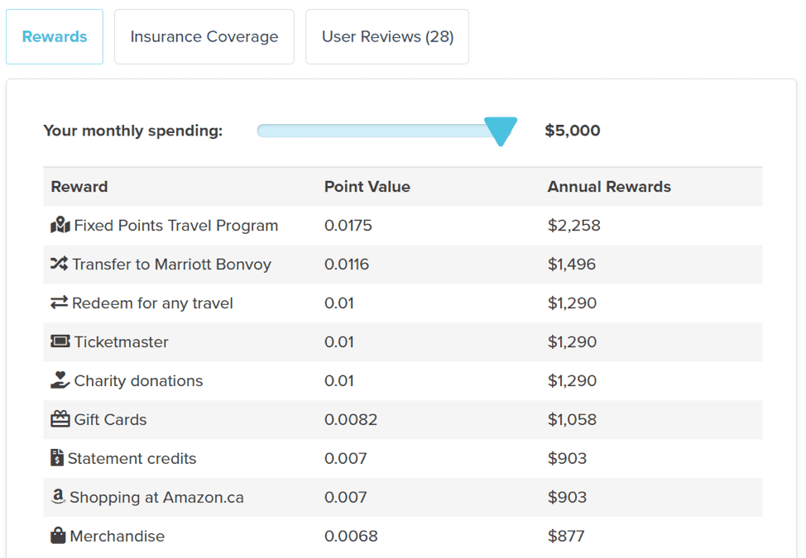Click the ticket icon beside Ticketmaster
The height and width of the screenshot is (558, 806).
point(60,341)
